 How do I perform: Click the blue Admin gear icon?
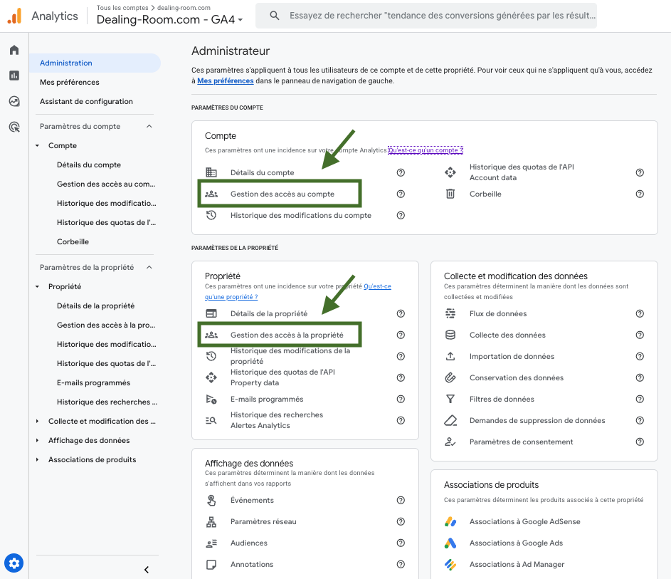tap(14, 563)
